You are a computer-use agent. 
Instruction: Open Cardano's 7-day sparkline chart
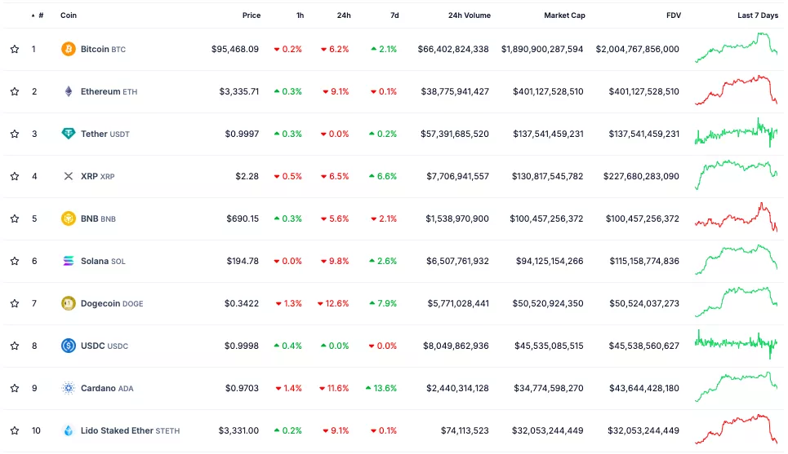[736, 387]
